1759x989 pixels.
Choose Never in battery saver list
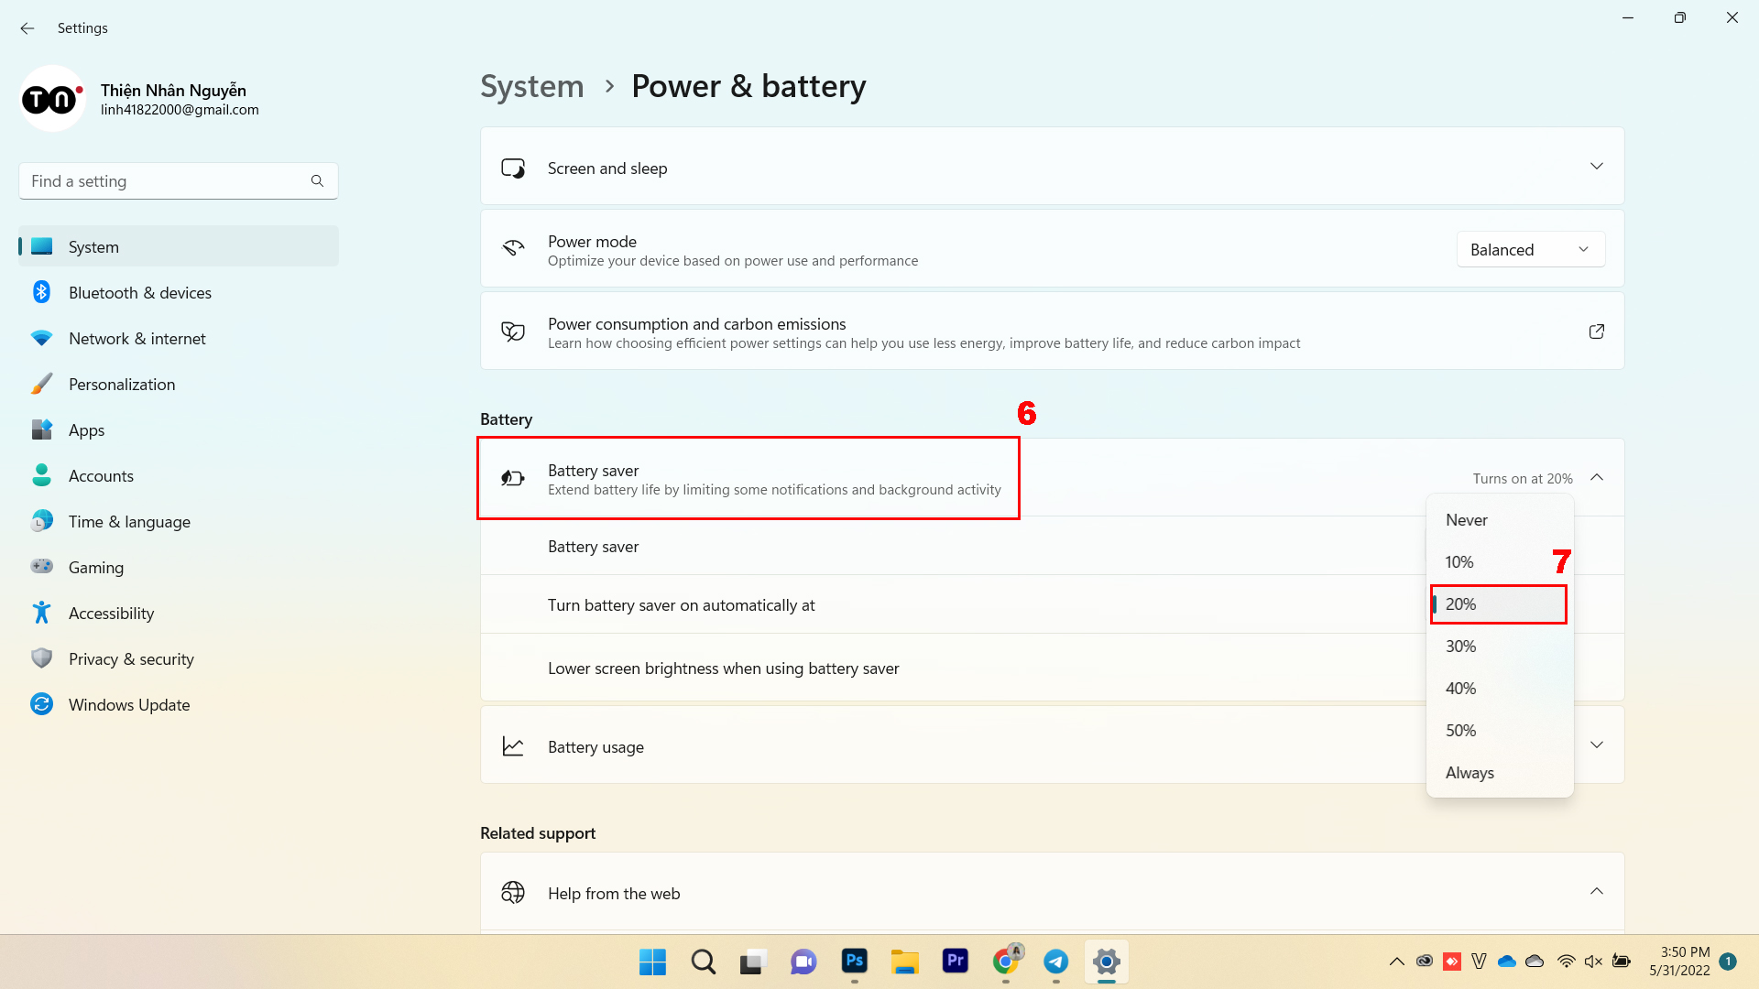click(1466, 520)
